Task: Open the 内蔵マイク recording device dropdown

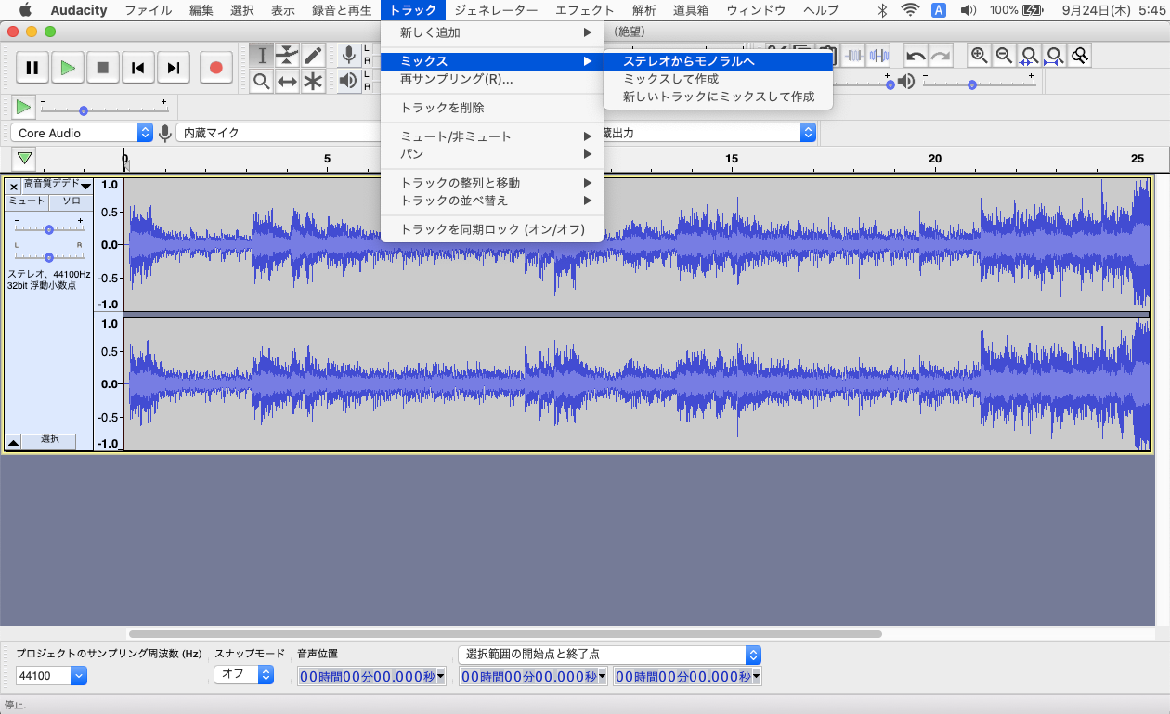Action: point(279,133)
